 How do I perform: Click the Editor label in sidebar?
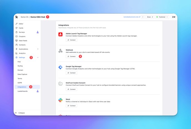pos(21,24)
